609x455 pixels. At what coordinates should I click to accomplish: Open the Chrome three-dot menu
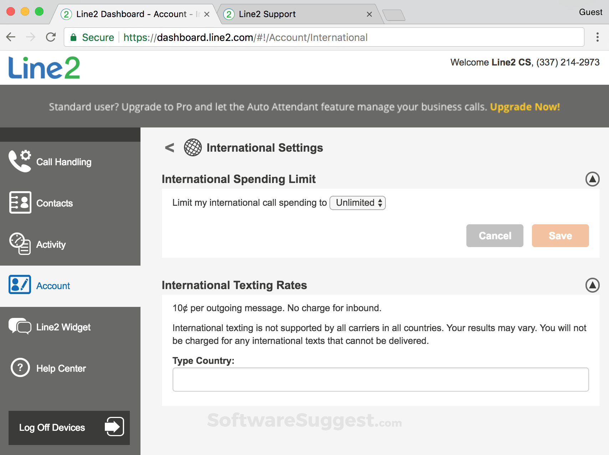point(597,37)
